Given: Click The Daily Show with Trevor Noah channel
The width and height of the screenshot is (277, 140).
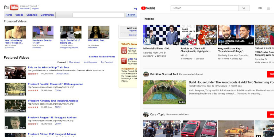Looking at the screenshot, I should (234, 55).
